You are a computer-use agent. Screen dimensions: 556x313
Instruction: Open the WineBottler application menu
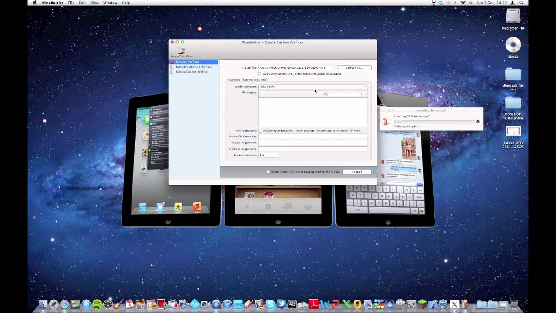pos(52,3)
